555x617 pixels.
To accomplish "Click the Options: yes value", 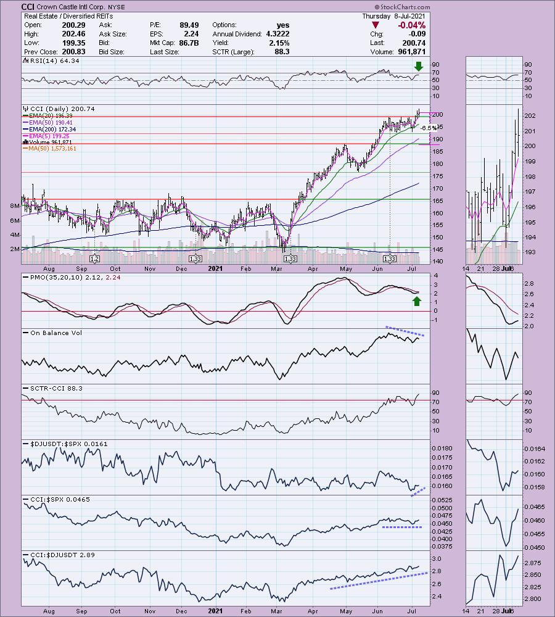I will tap(283, 25).
